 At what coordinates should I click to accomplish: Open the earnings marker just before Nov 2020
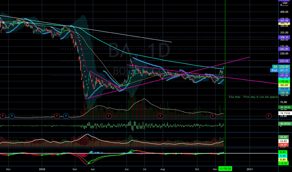coord(213,116)
